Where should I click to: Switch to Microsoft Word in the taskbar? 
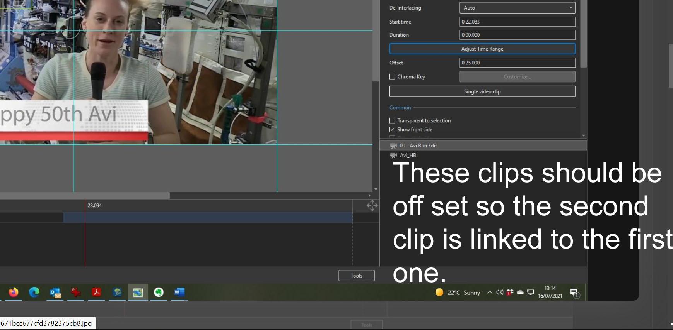click(179, 293)
